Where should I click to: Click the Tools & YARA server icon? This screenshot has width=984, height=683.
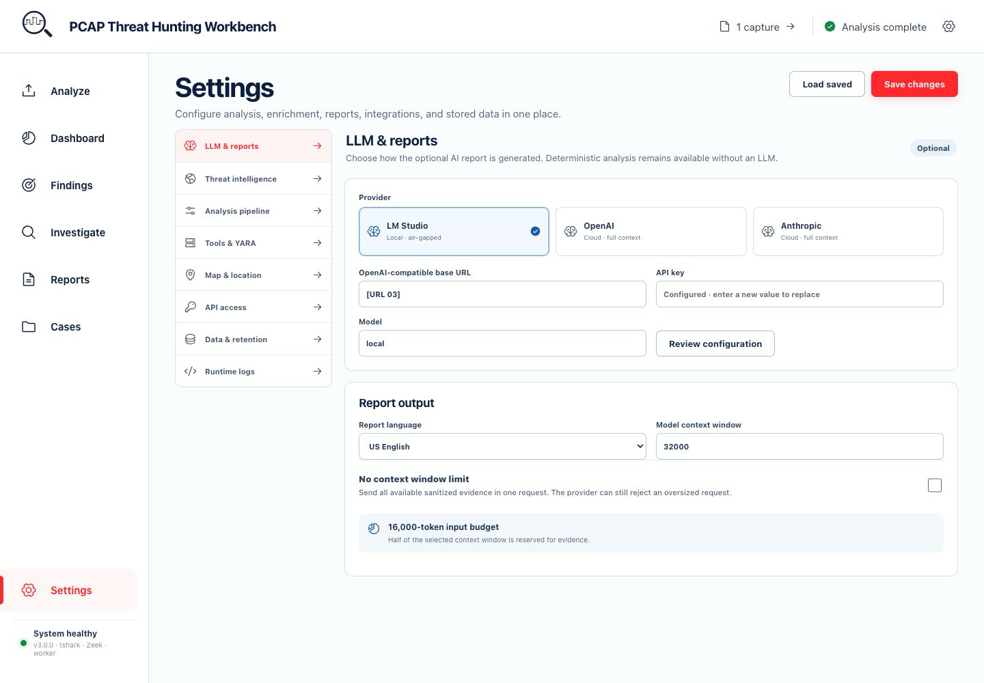click(x=191, y=243)
